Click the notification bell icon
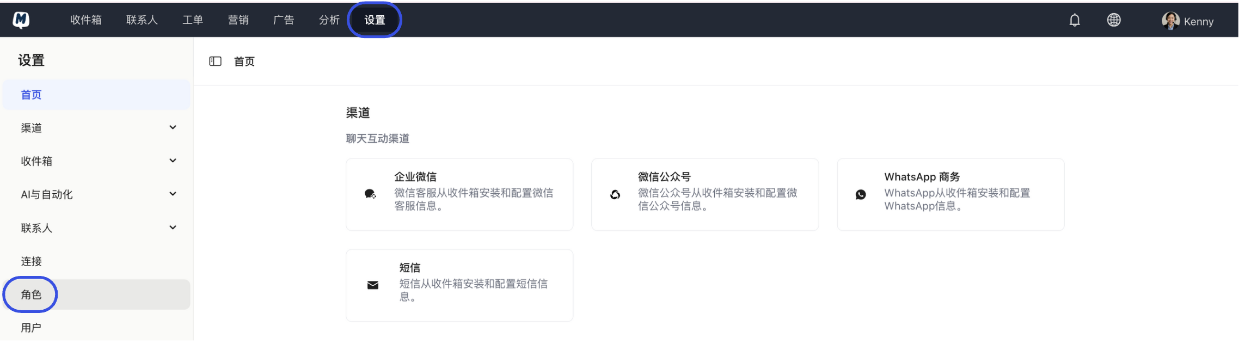The width and height of the screenshot is (1239, 344). (x=1074, y=20)
